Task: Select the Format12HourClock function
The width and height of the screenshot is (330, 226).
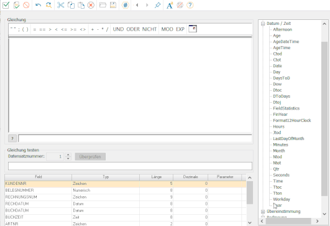Action: [292, 121]
